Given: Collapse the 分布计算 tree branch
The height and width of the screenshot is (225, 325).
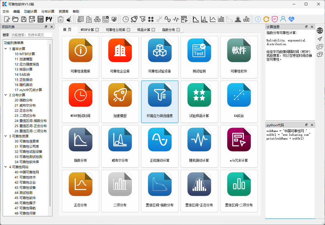Looking at the screenshot, I should click(x=6, y=95).
